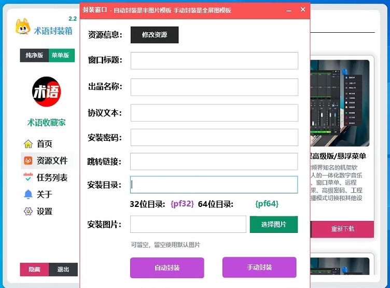Click the 退出 button
Image resolution: width=390 pixels, height=288 pixels.
pyautogui.click(x=63, y=269)
